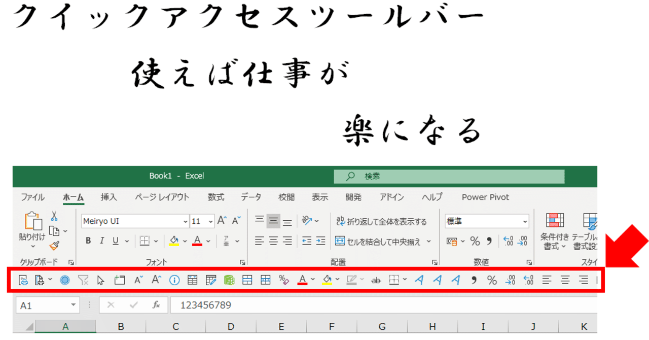Open the ファイル menu
This screenshot has width=649, height=340.
[x=32, y=197]
